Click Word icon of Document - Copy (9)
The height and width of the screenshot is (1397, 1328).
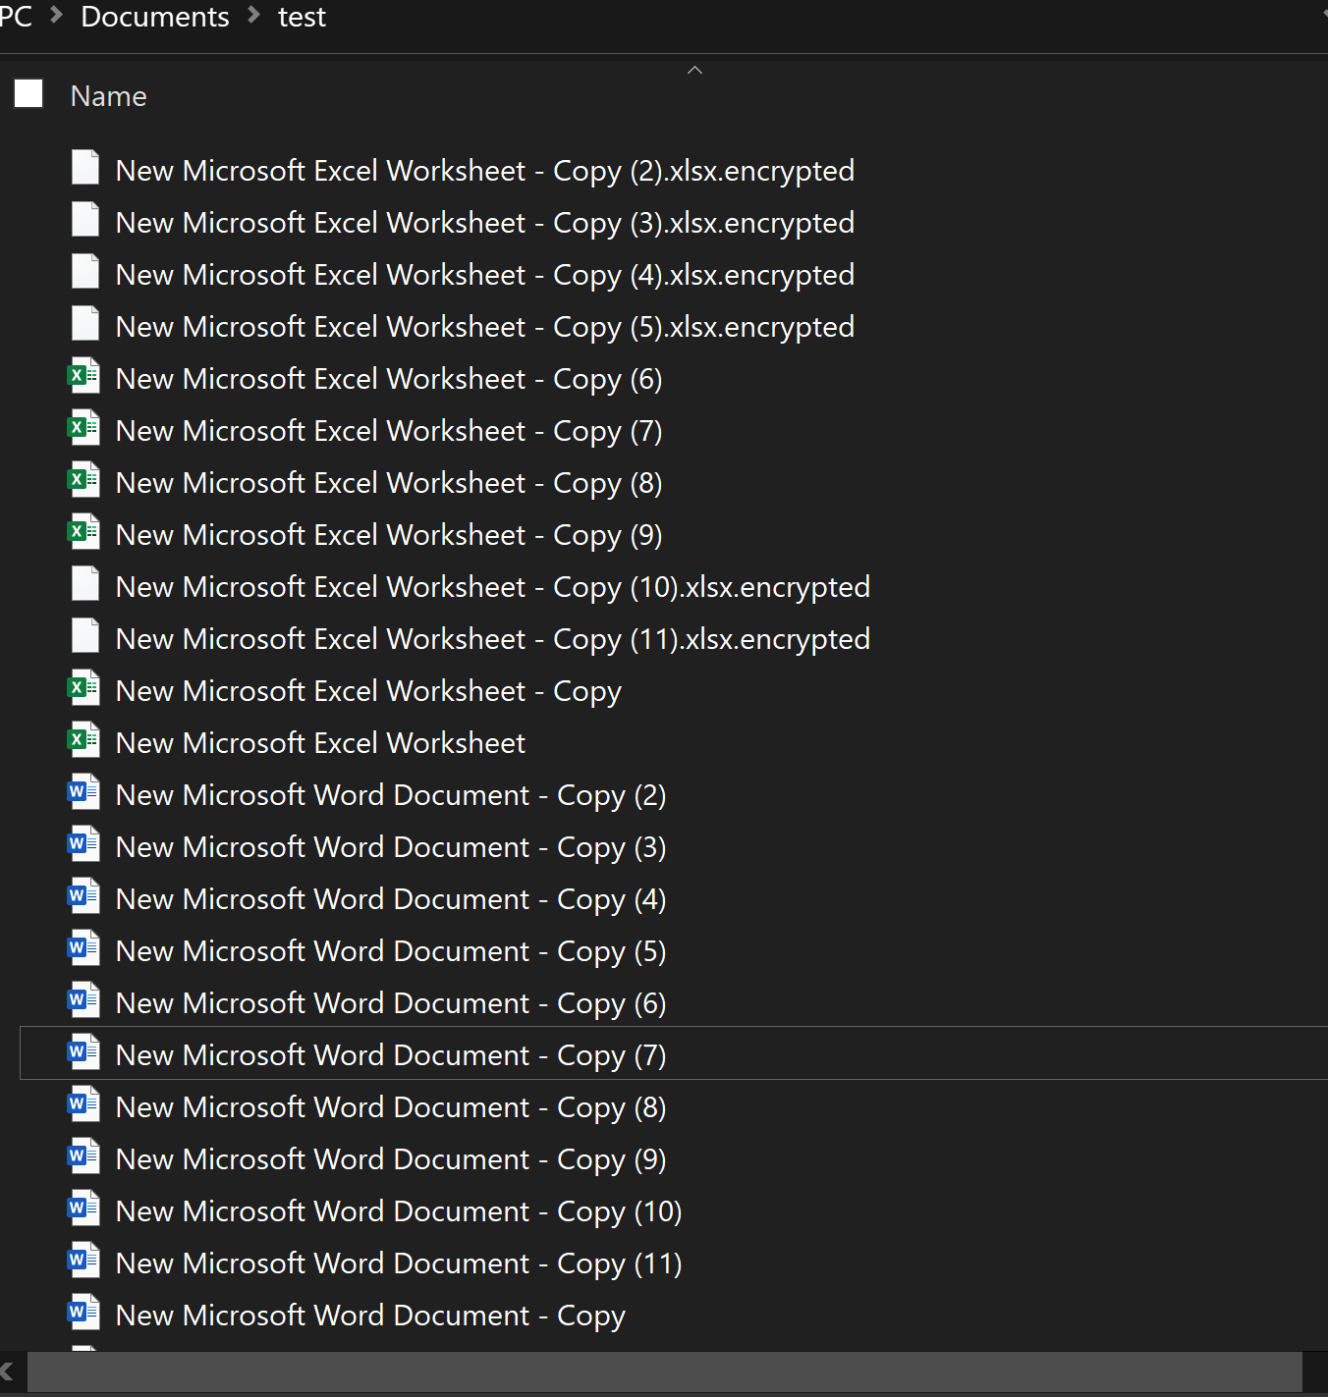tap(83, 1156)
